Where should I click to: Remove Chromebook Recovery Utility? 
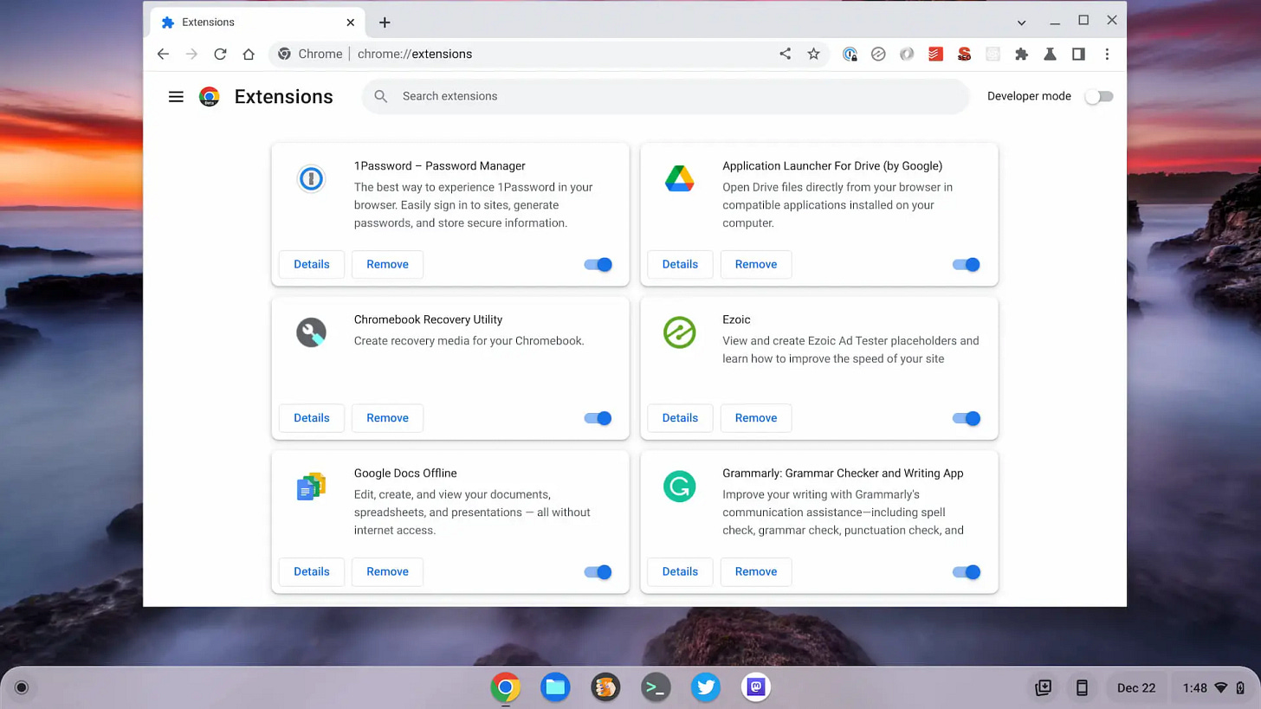click(387, 418)
